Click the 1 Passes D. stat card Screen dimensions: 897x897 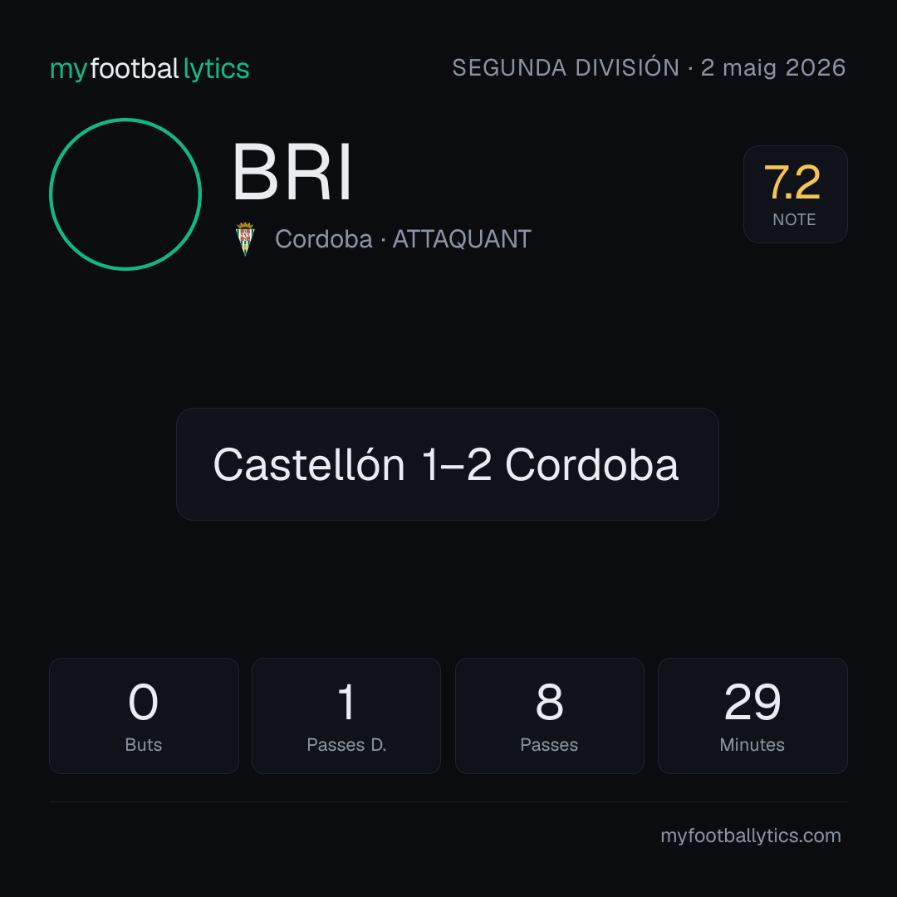click(x=346, y=716)
